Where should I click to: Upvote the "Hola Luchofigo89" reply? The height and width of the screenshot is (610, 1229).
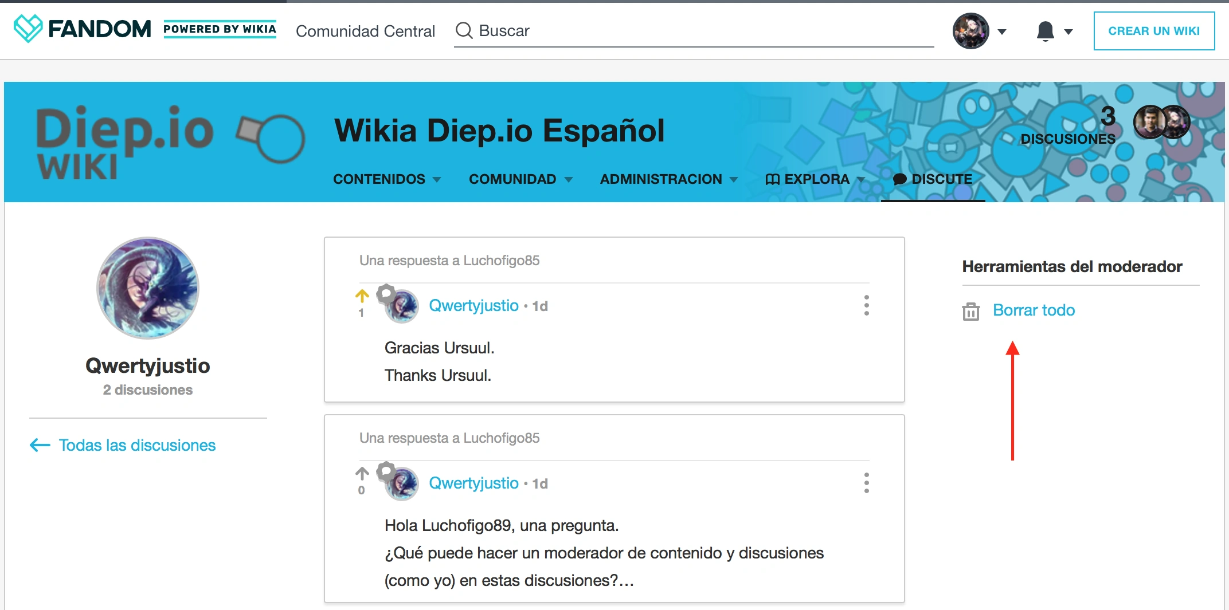[x=362, y=474]
